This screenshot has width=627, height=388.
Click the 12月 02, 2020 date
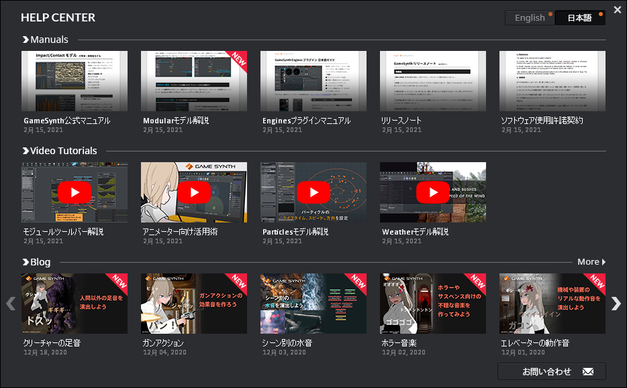(403, 352)
